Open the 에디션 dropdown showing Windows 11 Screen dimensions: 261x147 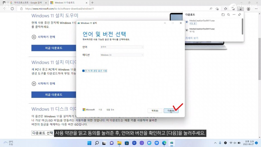[x=122, y=55]
